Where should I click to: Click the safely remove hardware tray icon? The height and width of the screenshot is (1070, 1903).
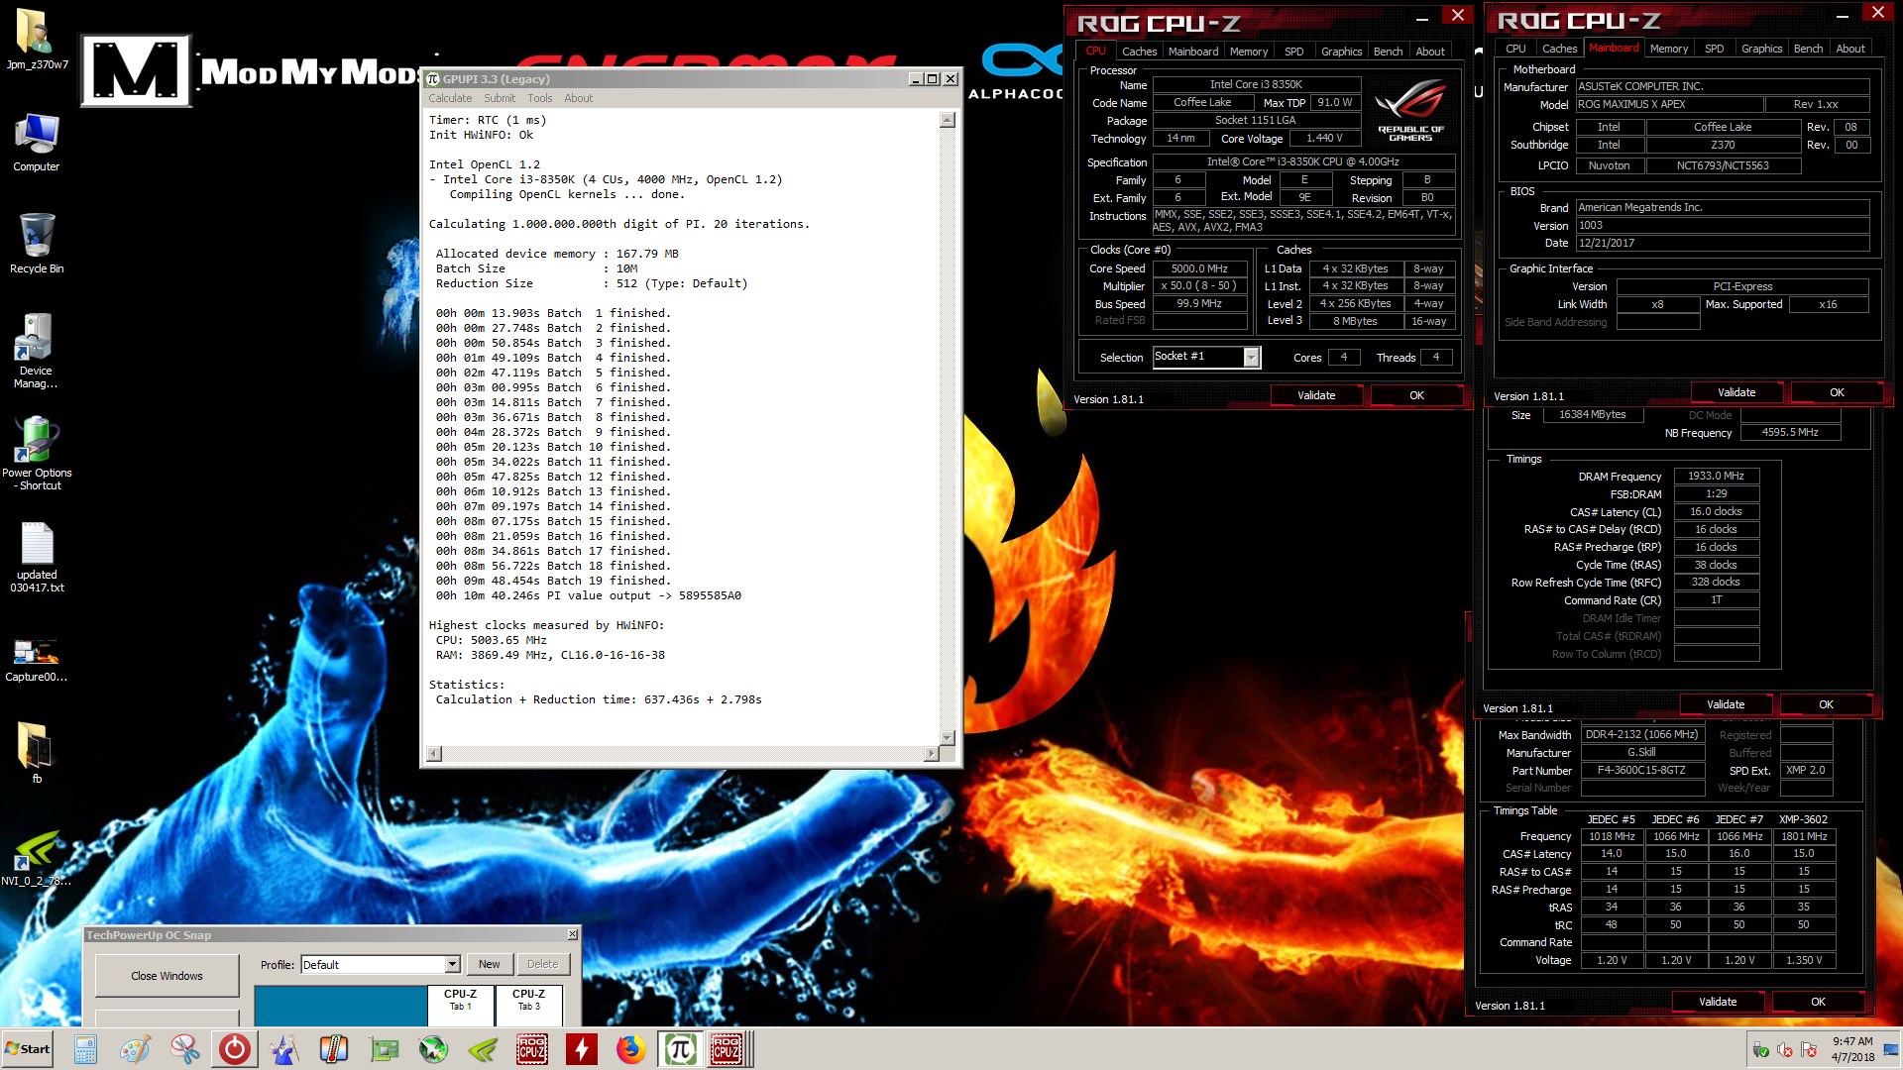[x=1761, y=1050]
